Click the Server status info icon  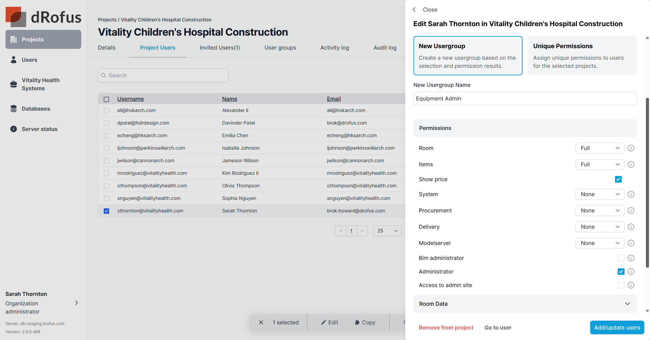(14, 129)
